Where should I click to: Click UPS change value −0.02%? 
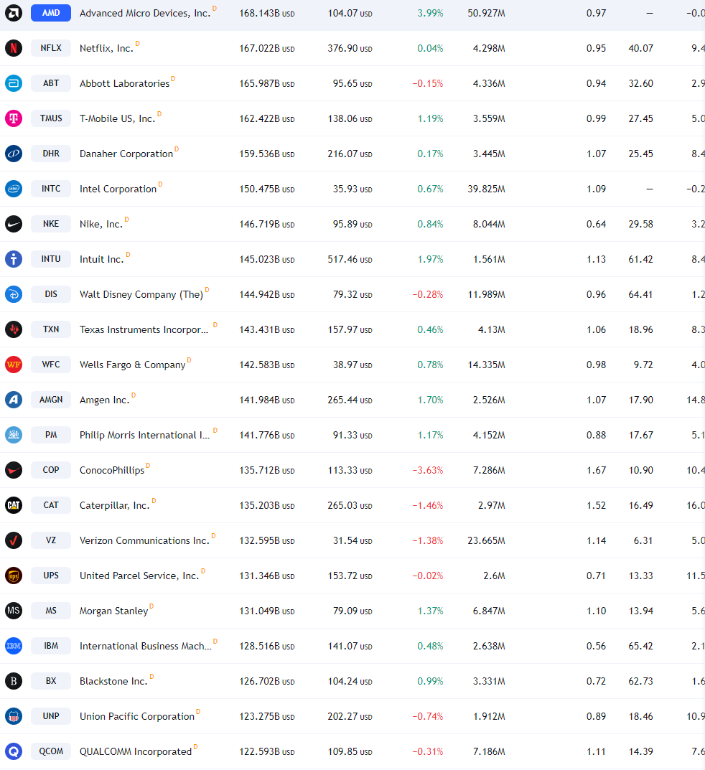pos(427,576)
